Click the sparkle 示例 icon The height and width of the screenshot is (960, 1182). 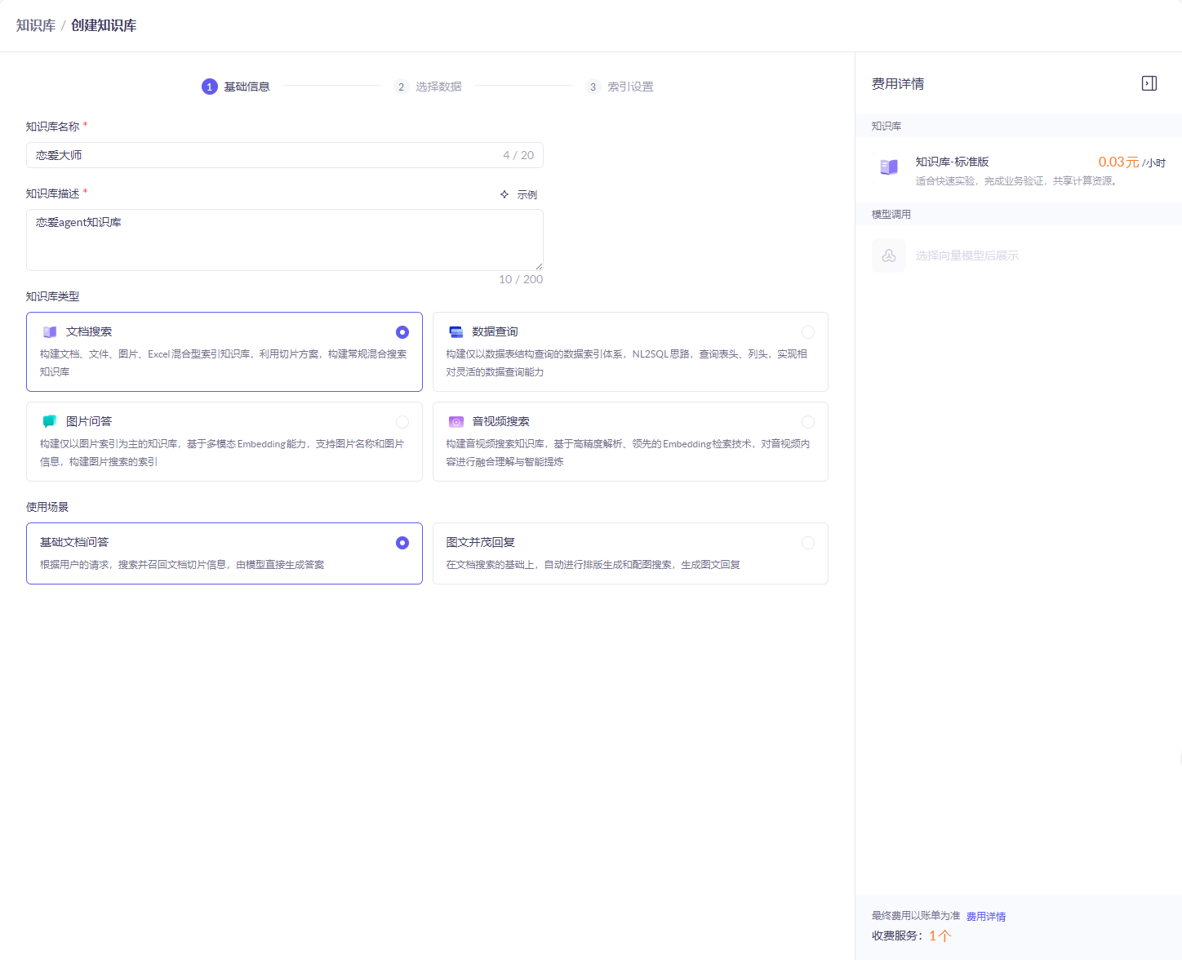504,194
